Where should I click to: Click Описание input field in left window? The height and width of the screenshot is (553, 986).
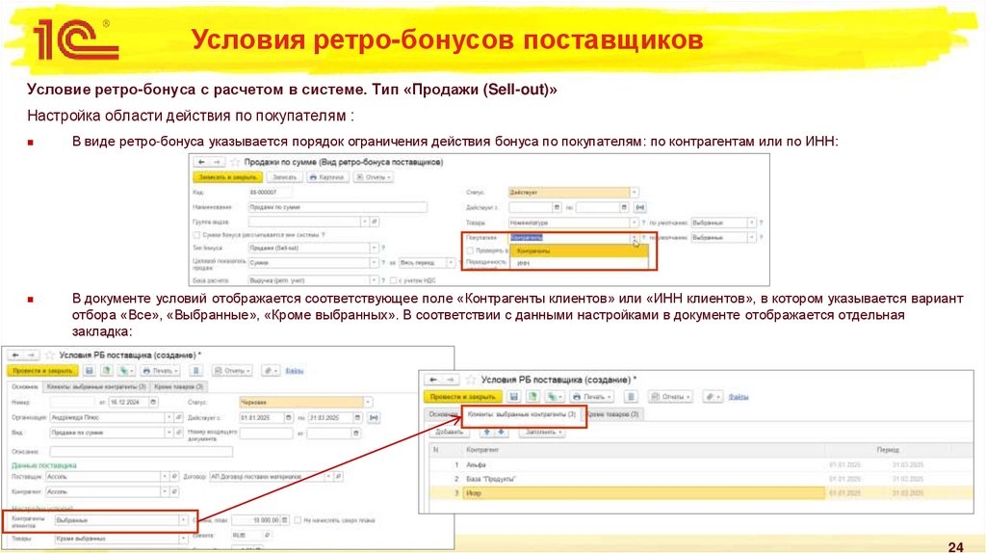coord(141,452)
